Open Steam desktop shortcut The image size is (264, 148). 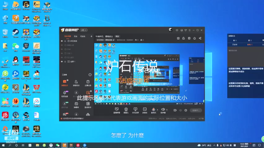(16, 33)
